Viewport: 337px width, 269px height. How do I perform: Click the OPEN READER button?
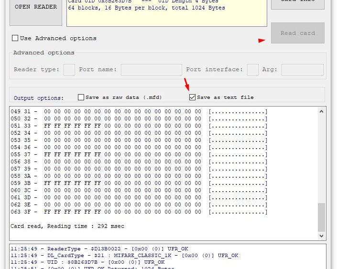[x=36, y=8]
